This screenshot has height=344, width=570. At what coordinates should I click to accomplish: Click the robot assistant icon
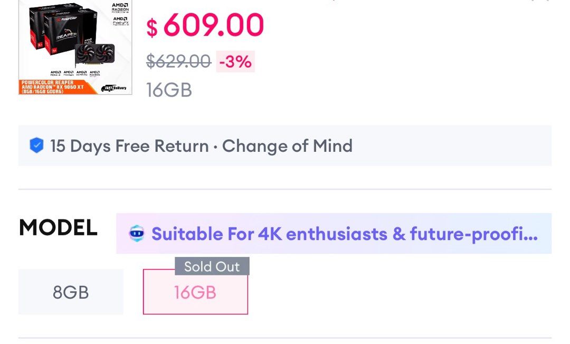[137, 234]
